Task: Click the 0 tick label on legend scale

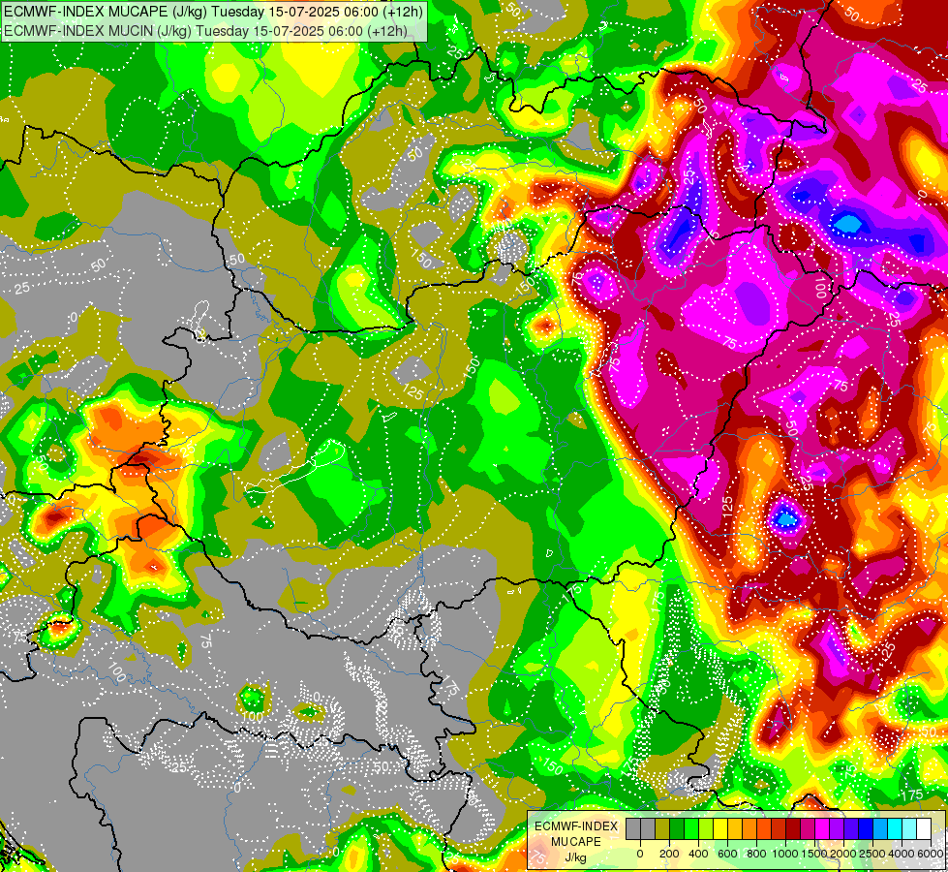Action: [x=640, y=854]
